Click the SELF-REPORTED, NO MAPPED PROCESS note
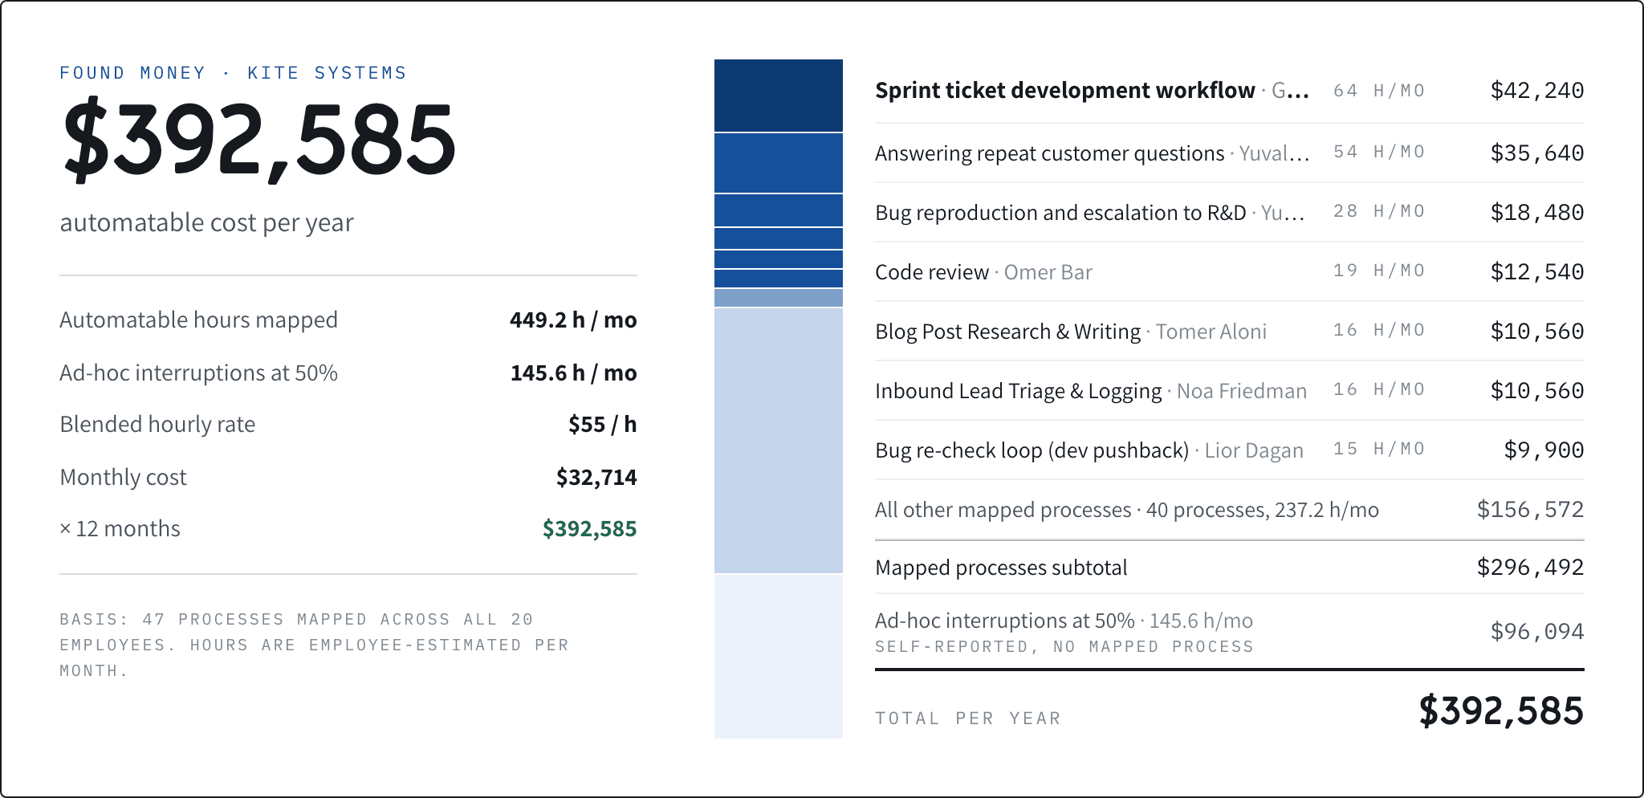This screenshot has width=1644, height=798. (x=1064, y=647)
